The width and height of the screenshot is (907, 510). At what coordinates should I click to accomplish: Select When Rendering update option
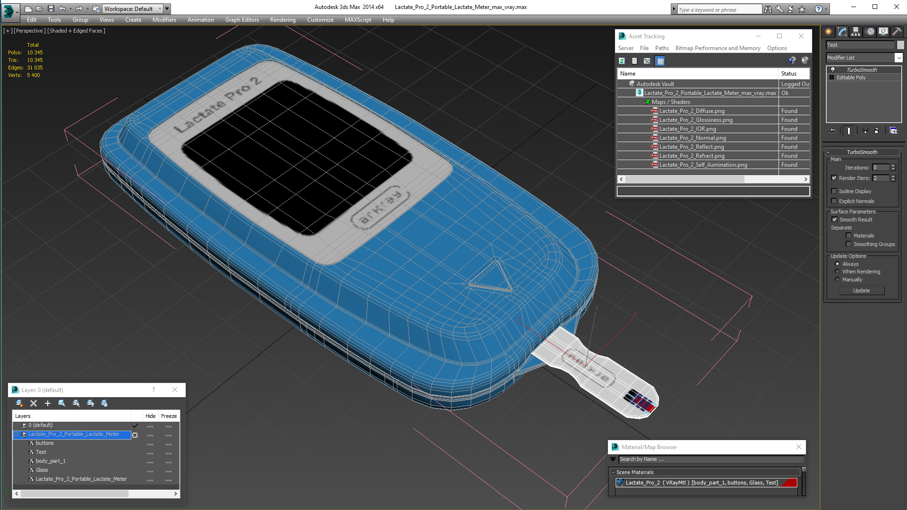click(x=838, y=272)
